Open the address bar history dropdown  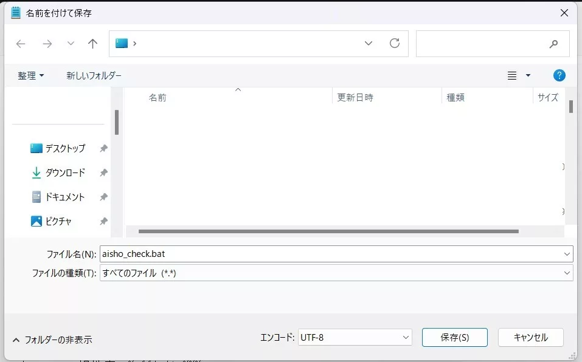pos(369,43)
